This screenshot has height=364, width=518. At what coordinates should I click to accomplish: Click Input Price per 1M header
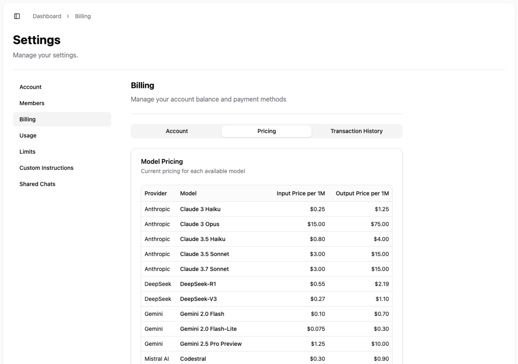click(301, 193)
